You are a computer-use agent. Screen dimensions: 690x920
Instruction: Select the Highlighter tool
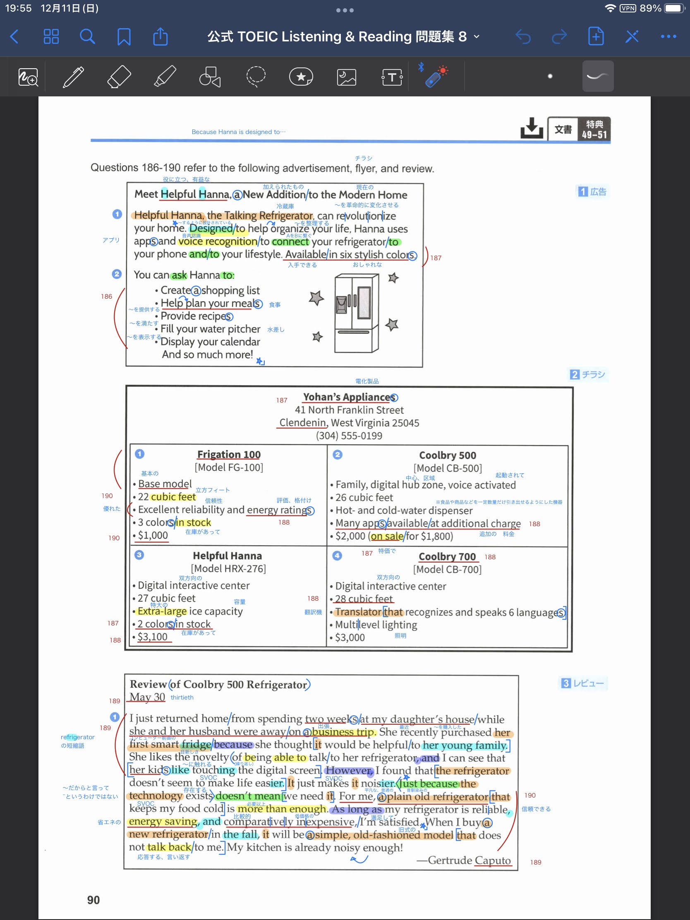tap(165, 77)
